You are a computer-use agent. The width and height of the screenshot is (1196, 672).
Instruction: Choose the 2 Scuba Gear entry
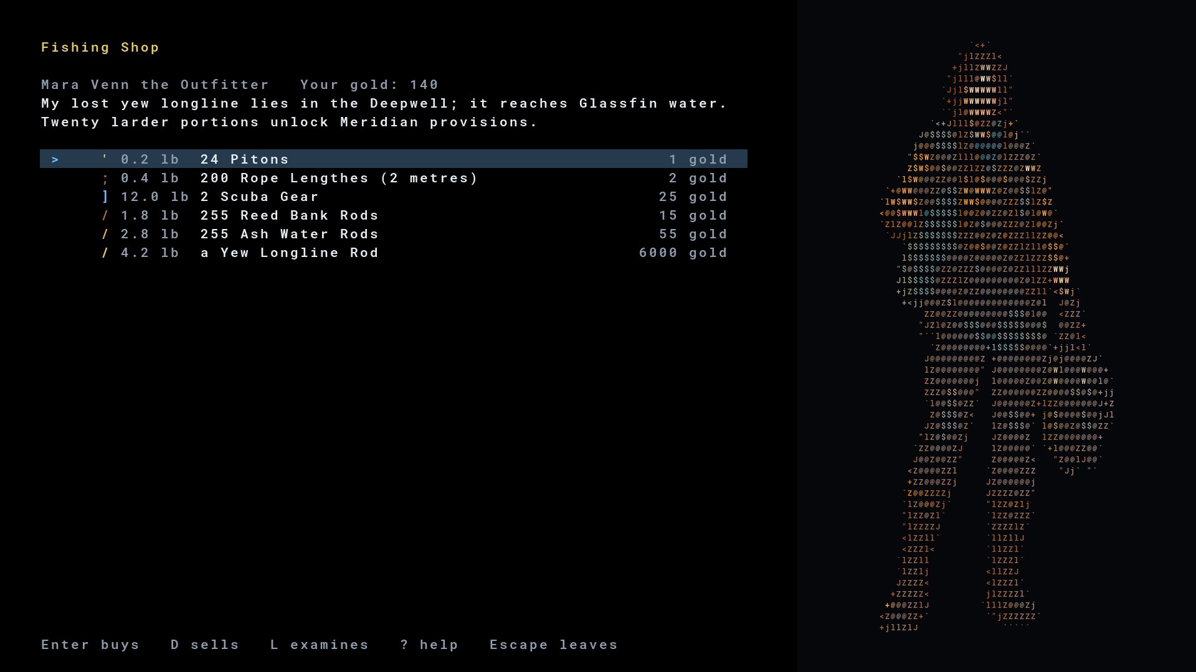[394, 197]
